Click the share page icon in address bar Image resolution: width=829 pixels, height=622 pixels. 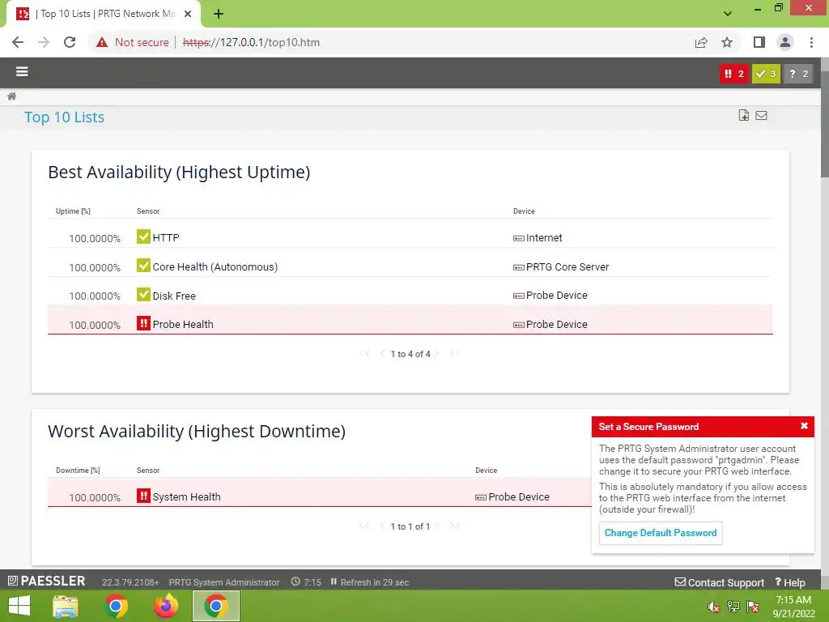(x=701, y=42)
